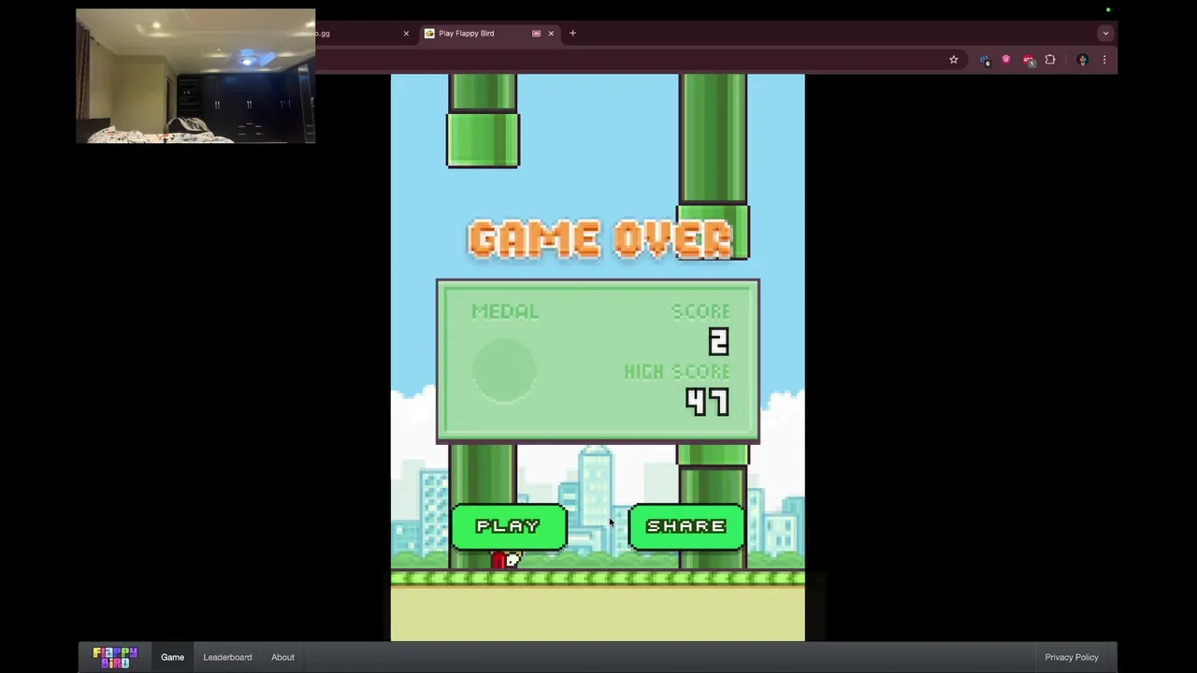The image size is (1197, 673).
Task: Open a new browser tab
Action: click(x=572, y=34)
